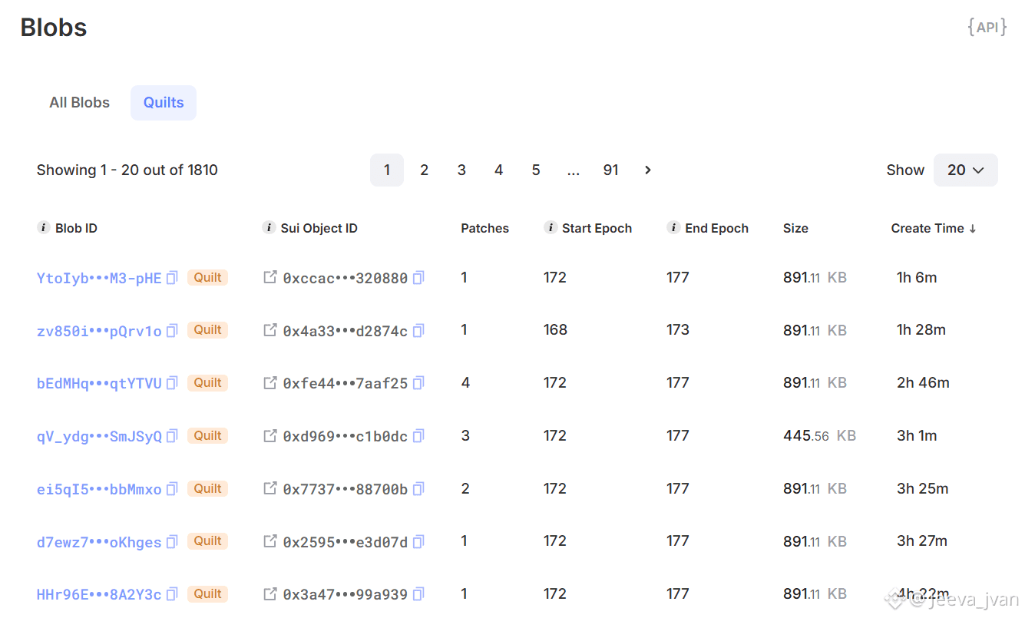The image size is (1025, 618).
Task: Sort by Create Time column
Action: 933,228
